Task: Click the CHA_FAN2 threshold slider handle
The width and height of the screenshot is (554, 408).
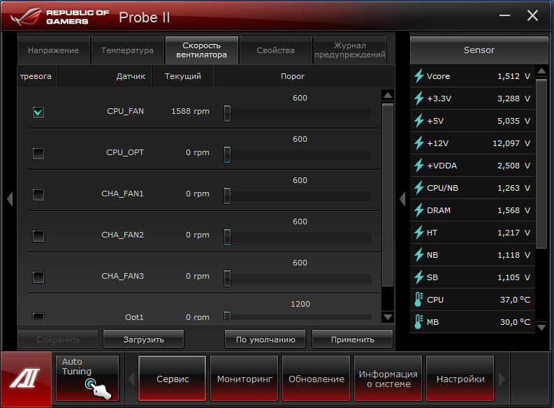Action: pyautogui.click(x=228, y=237)
